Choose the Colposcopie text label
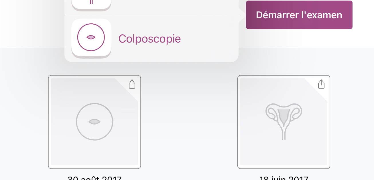 (149, 39)
